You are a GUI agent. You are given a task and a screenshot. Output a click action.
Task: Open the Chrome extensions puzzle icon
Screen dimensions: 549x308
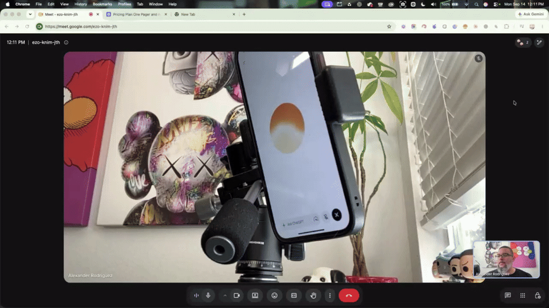click(506, 27)
